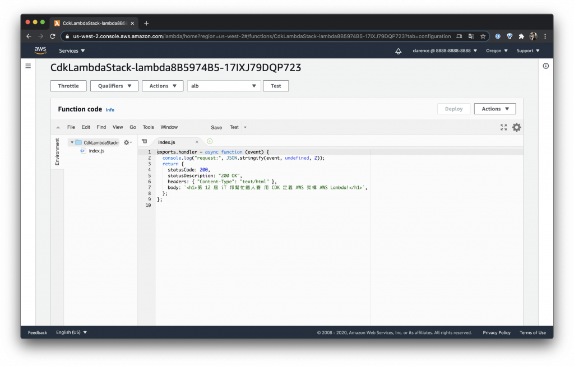574x366 pixels.
Task: Add a new editor tab with plus icon
Action: (210, 141)
